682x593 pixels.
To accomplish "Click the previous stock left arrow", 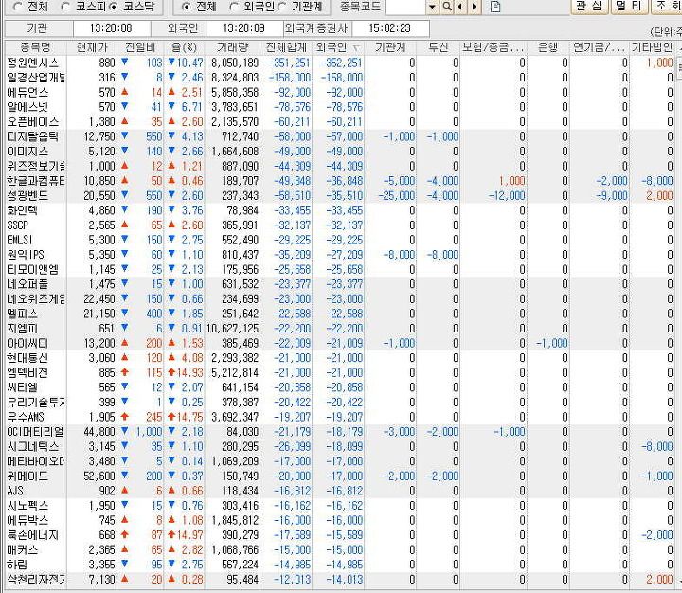I will tap(460, 7).
